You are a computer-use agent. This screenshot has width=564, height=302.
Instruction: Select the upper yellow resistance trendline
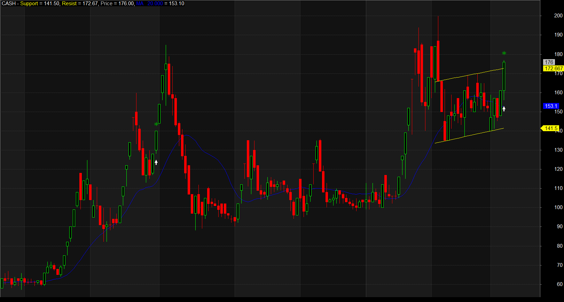(469, 75)
